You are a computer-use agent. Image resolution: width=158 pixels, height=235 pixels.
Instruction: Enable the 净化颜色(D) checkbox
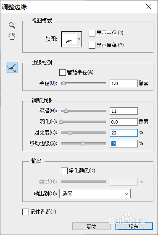pyautogui.click(x=64, y=171)
